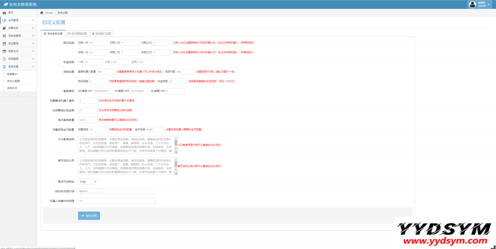Switch to the 货币提现设置 tab
Image resolution: width=496 pixels, height=249 pixels.
click(x=77, y=34)
